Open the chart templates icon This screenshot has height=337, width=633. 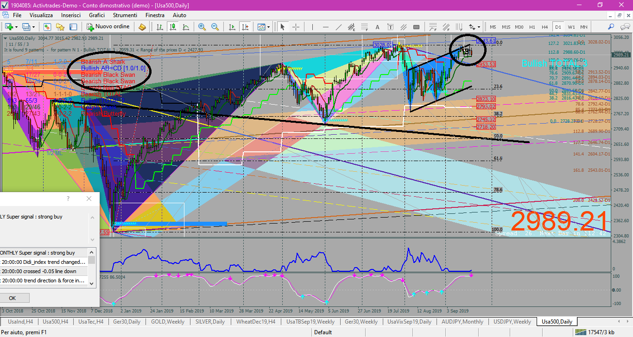click(x=261, y=27)
